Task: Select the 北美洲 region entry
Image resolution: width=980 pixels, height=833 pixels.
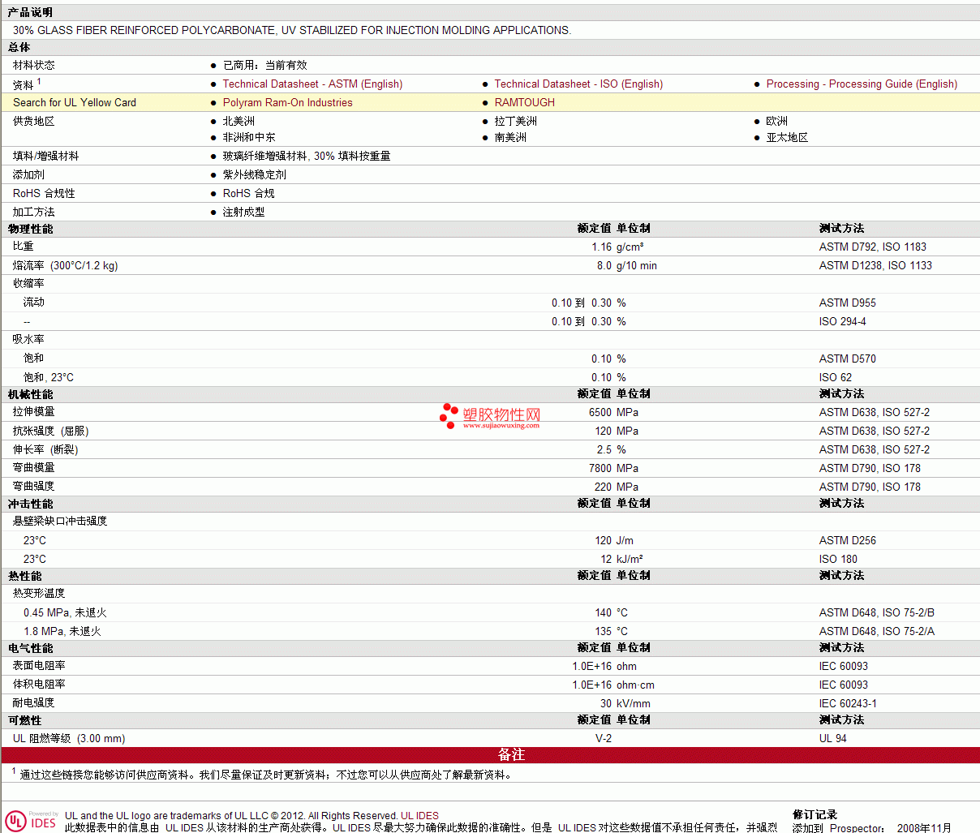Action: click(x=239, y=121)
